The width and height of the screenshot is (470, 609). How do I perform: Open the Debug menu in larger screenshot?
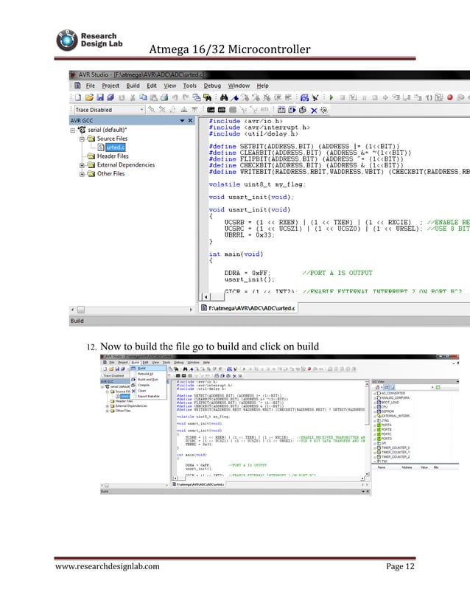[211, 86]
